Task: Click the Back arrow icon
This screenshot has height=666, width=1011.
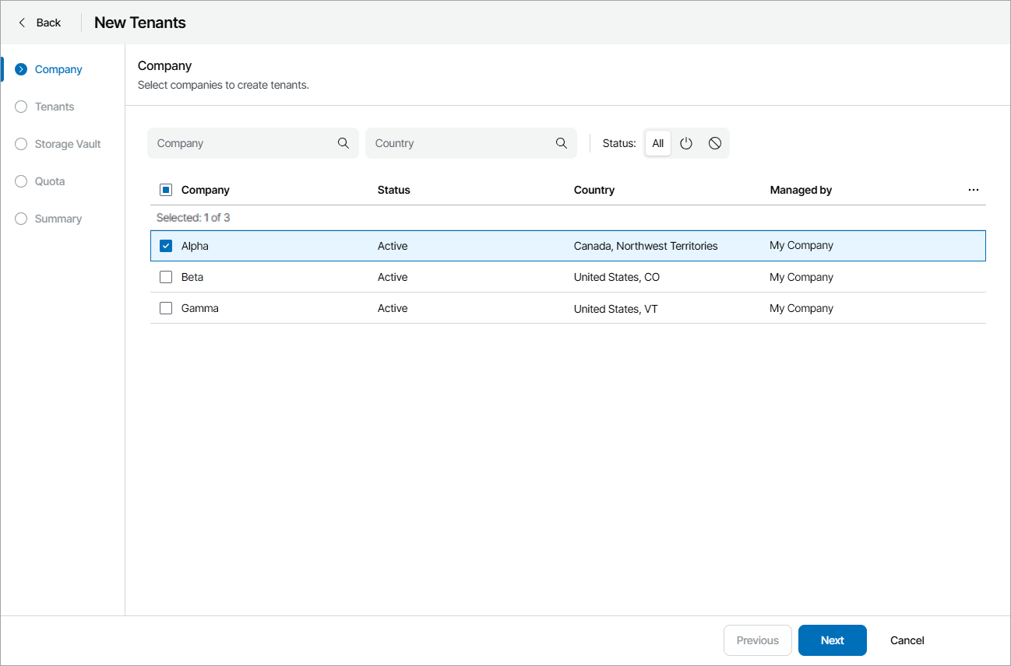Action: [22, 23]
